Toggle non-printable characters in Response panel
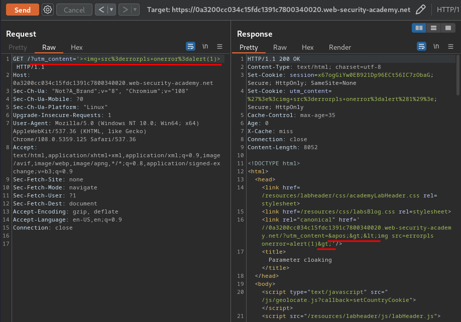The image size is (461, 322). click(x=436, y=46)
